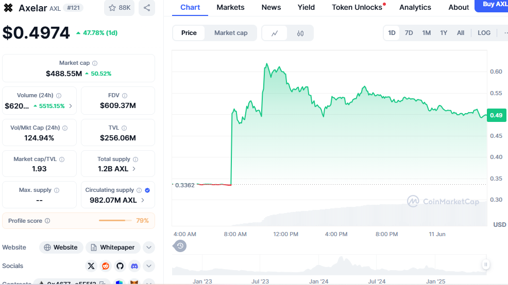
Task: Switch chart to candlestick view icon
Action: point(300,33)
